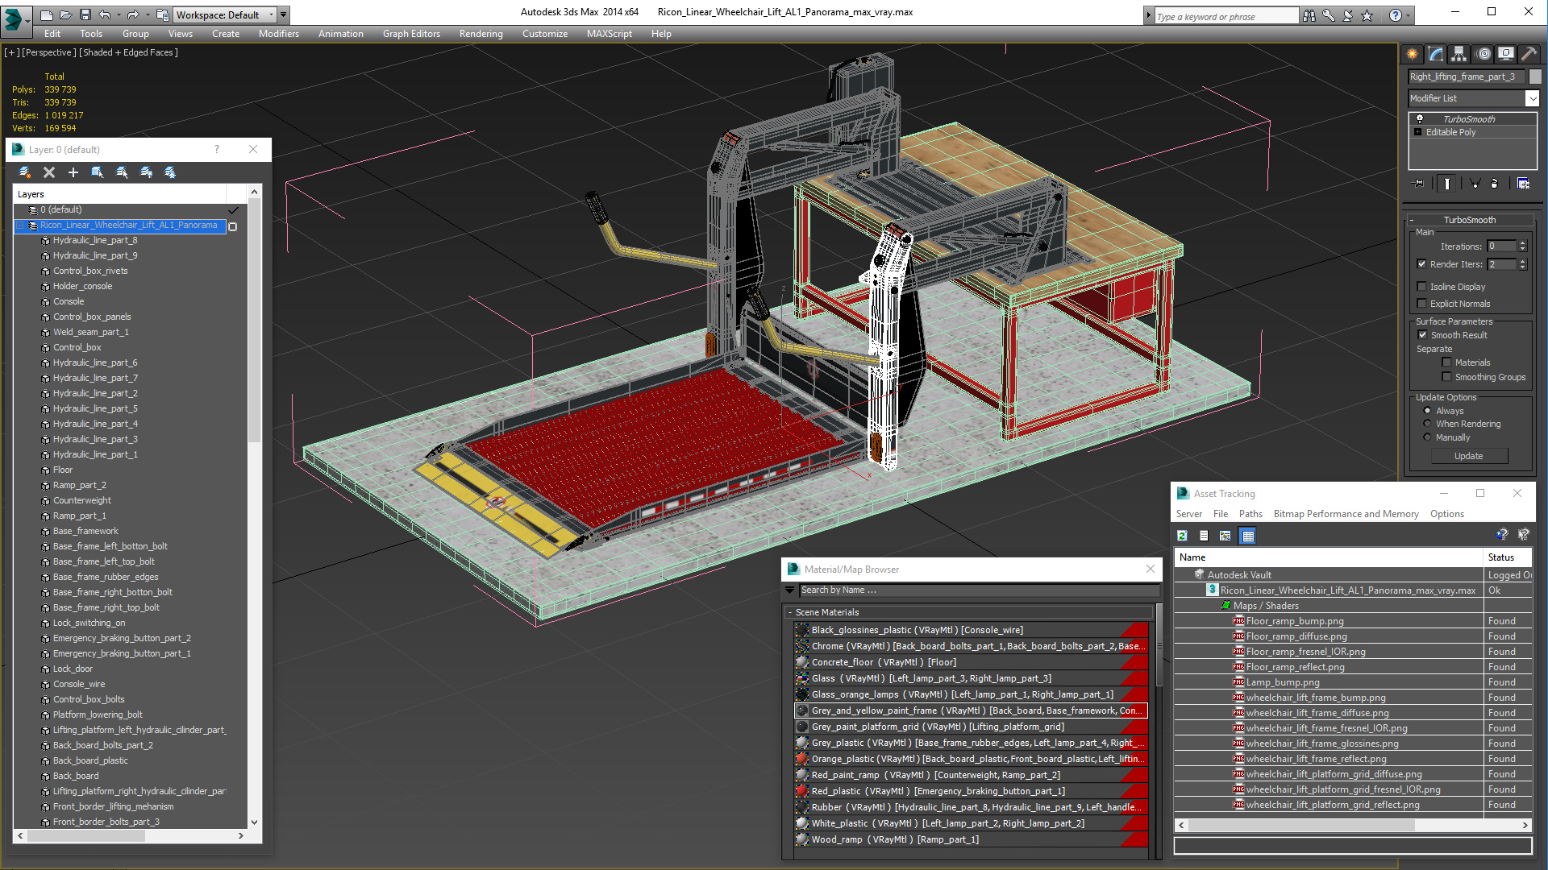
Task: Select the Red_paint_ramp material swatch
Action: tap(801, 775)
